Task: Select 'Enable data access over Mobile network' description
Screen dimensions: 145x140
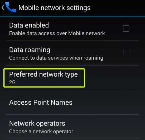Action: 57,33
